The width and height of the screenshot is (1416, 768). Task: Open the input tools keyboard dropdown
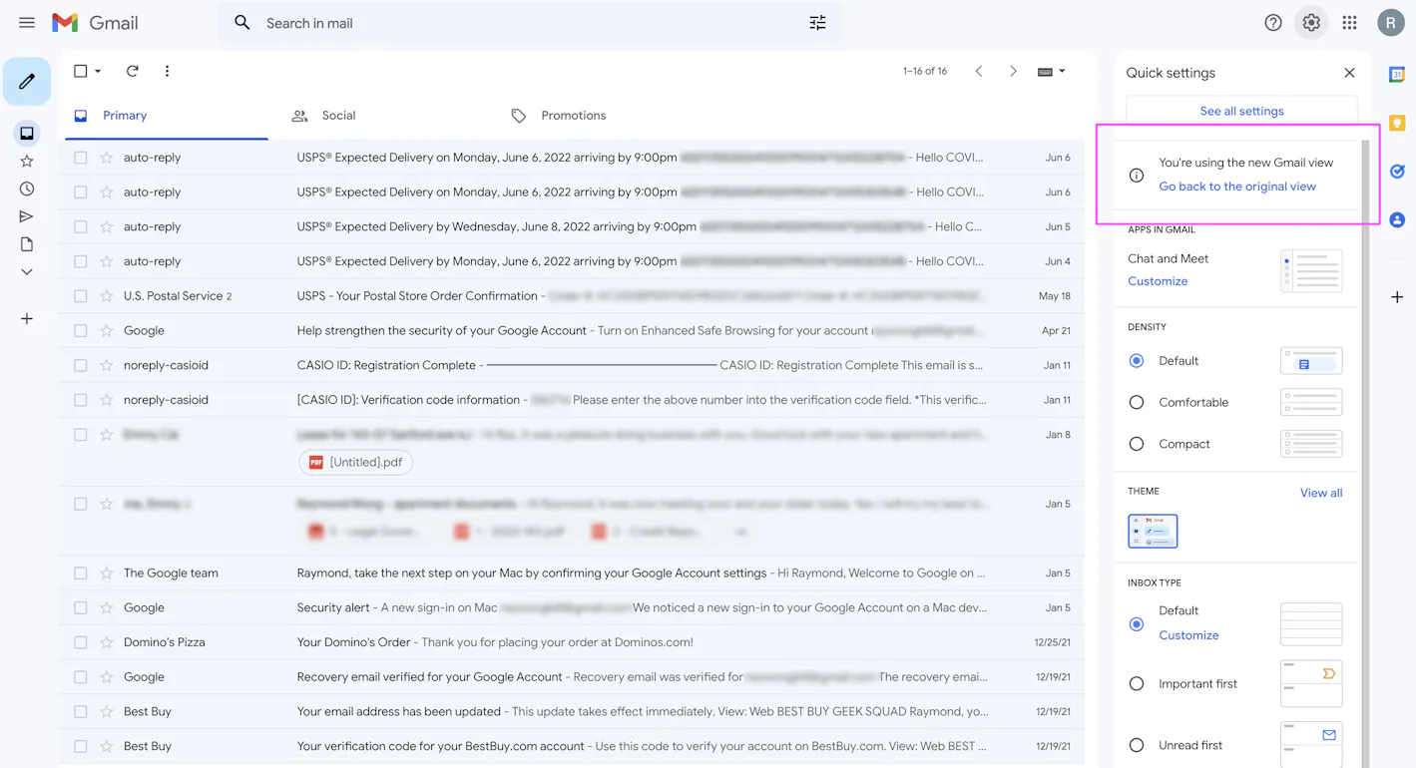pos(1052,72)
